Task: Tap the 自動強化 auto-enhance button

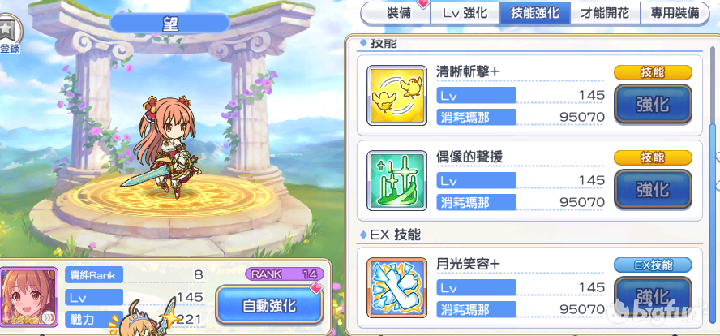Action: [x=269, y=306]
